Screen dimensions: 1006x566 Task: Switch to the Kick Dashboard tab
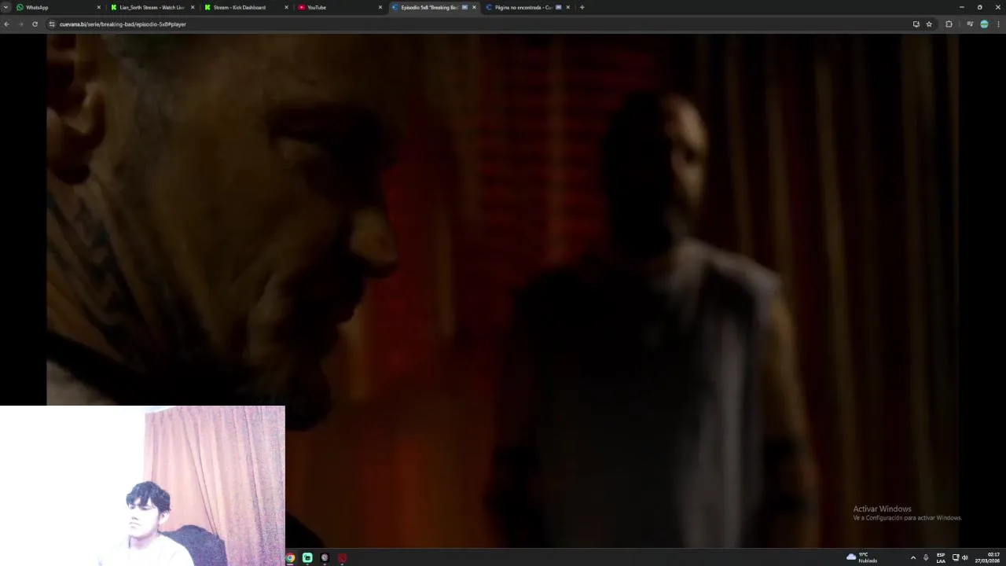tap(246, 7)
